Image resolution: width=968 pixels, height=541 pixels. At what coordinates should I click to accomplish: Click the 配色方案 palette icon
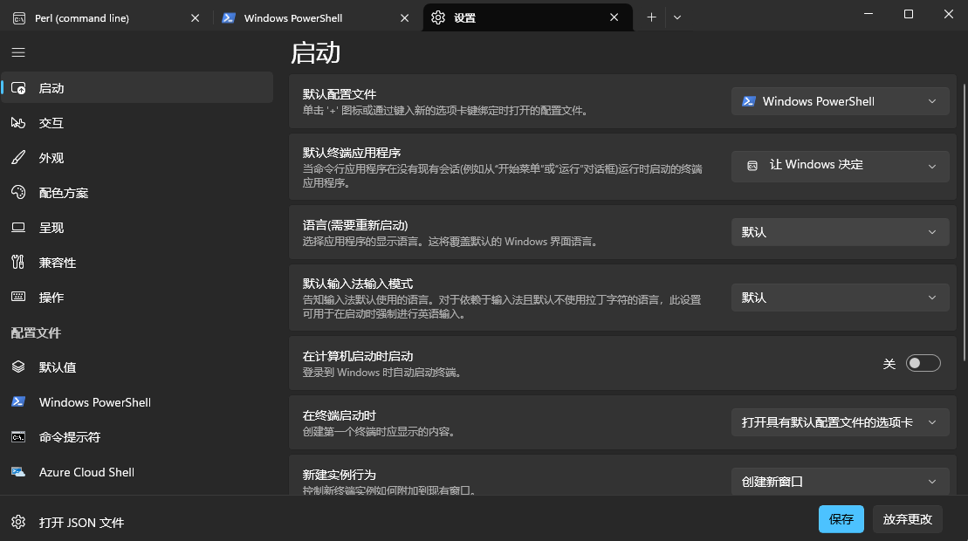[18, 193]
